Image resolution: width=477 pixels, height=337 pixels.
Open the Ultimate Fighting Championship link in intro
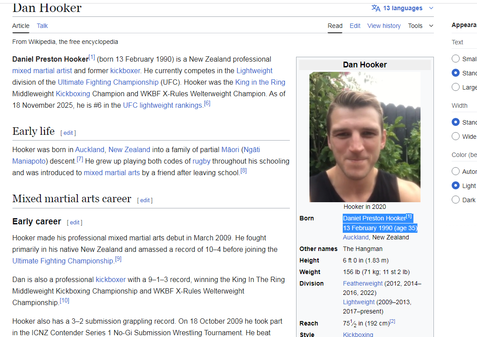(108, 82)
